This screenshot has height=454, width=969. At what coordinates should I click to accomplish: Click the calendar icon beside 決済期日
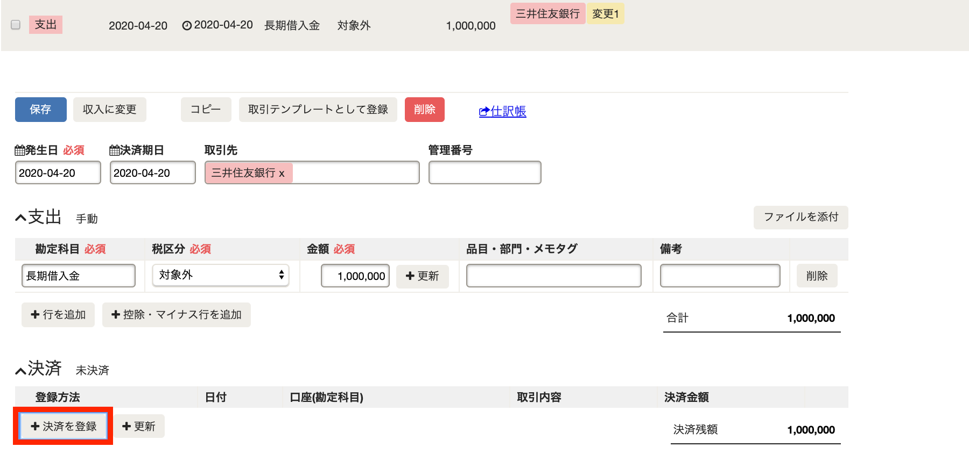click(115, 150)
